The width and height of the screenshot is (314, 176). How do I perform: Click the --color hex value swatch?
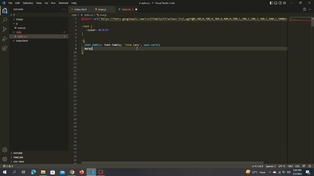(104, 30)
